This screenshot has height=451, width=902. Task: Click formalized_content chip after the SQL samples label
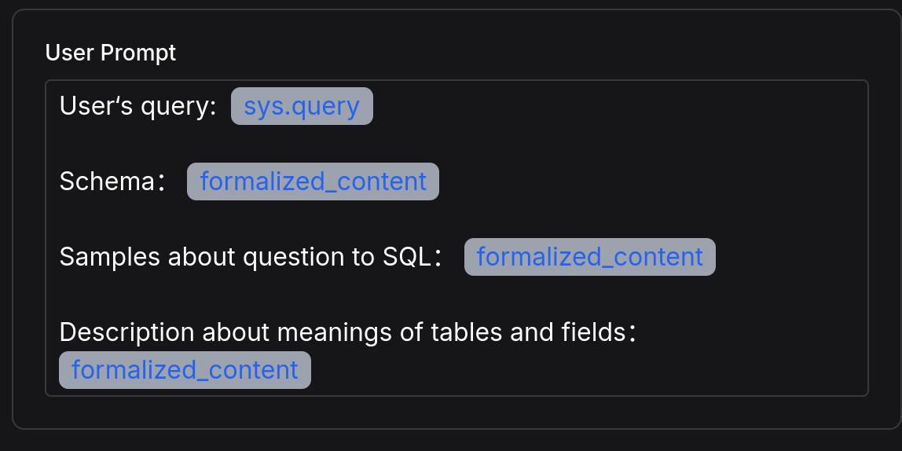click(589, 257)
